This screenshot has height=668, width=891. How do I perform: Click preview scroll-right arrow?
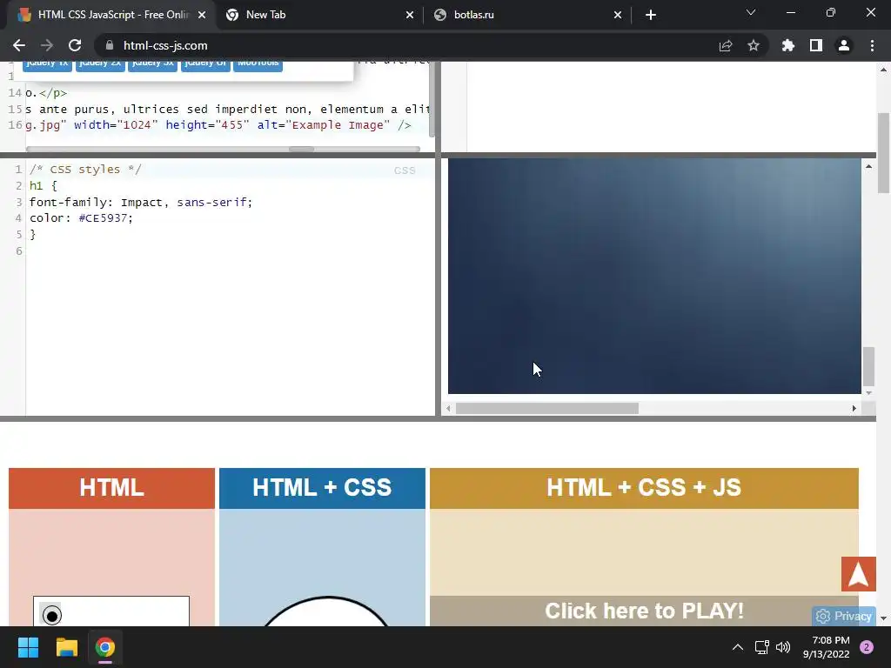point(854,409)
